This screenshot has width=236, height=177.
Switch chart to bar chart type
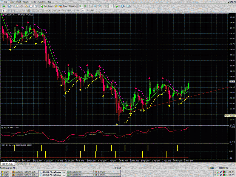(x=80, y=6)
